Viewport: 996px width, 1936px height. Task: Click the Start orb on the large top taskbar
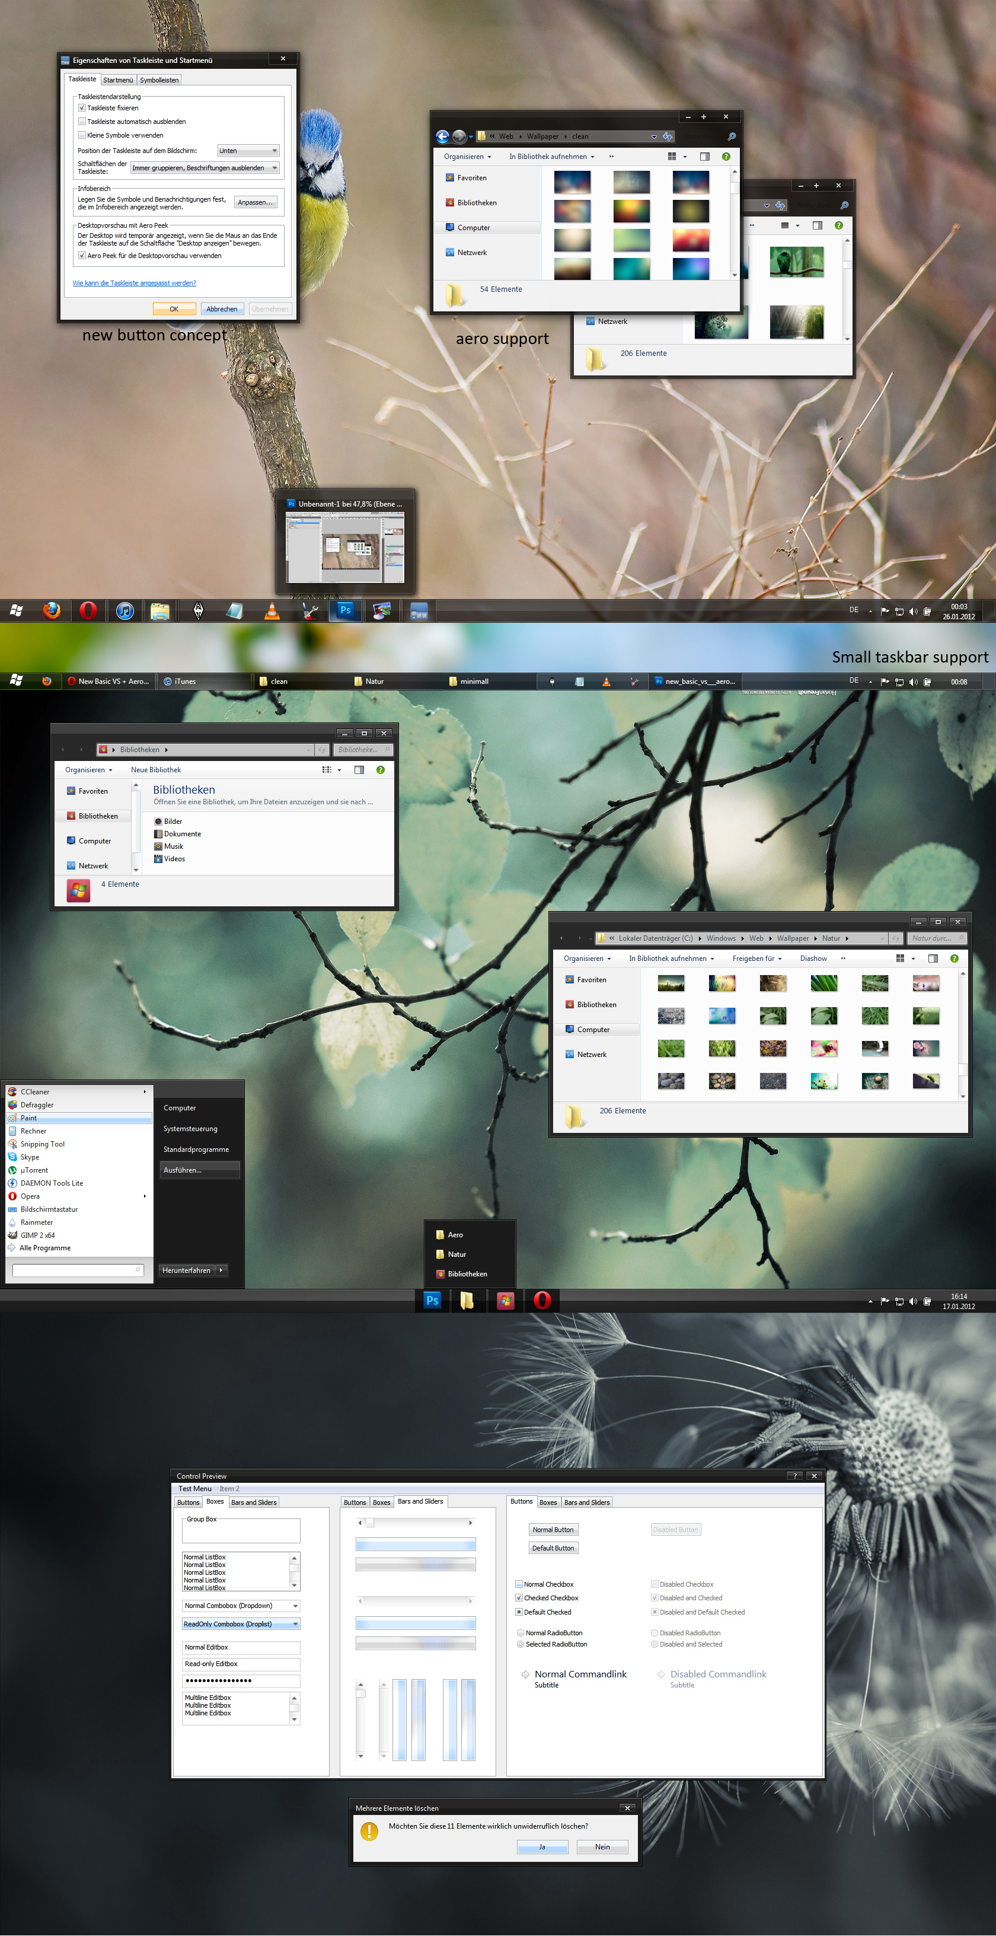pyautogui.click(x=16, y=610)
